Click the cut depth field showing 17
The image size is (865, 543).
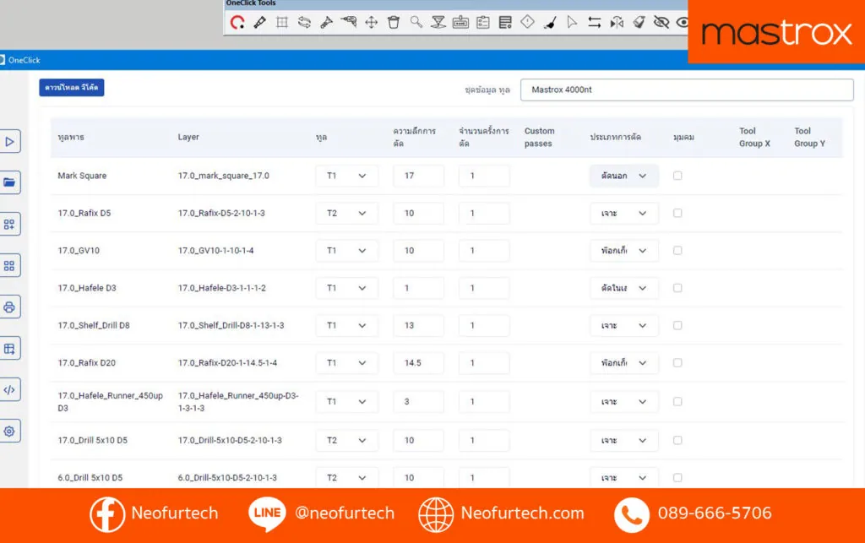tap(419, 176)
